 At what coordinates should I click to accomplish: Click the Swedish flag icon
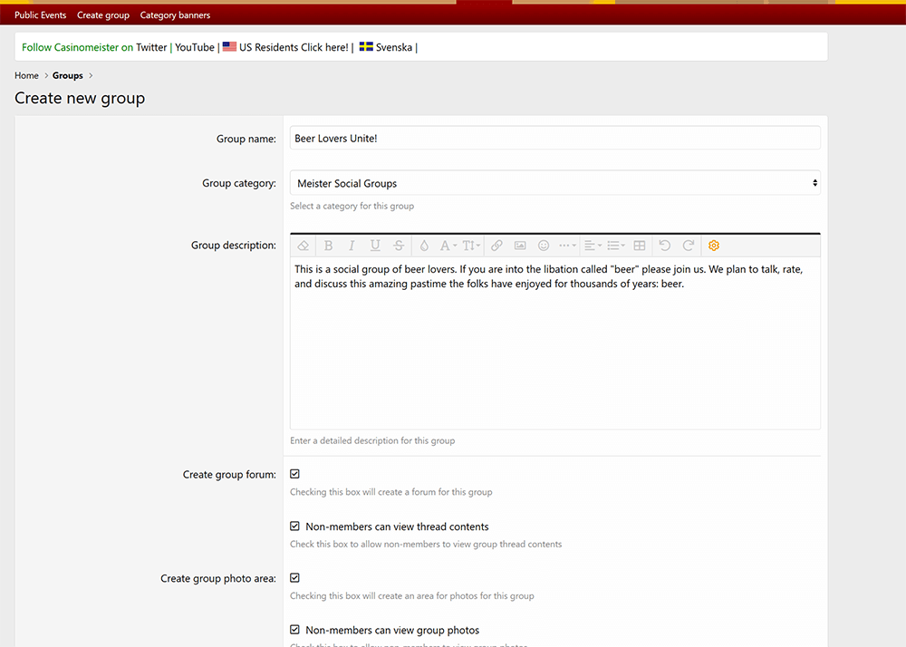pos(366,46)
